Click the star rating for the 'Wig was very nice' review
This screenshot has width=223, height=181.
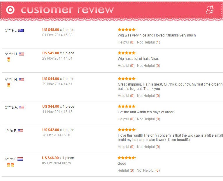tap(127, 29)
